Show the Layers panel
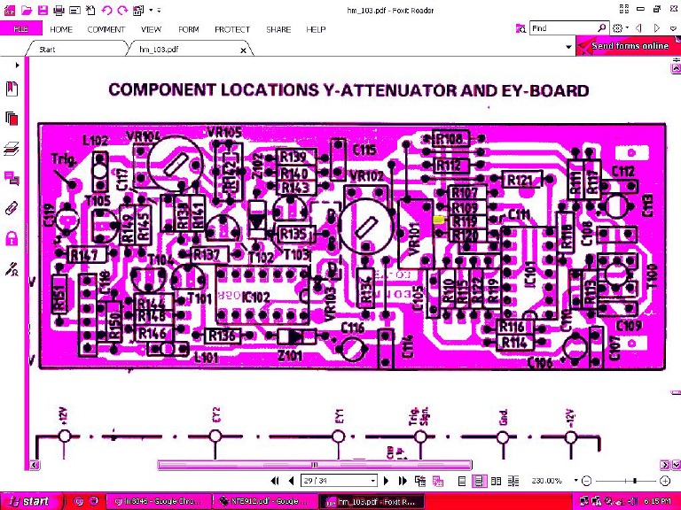 (12, 148)
